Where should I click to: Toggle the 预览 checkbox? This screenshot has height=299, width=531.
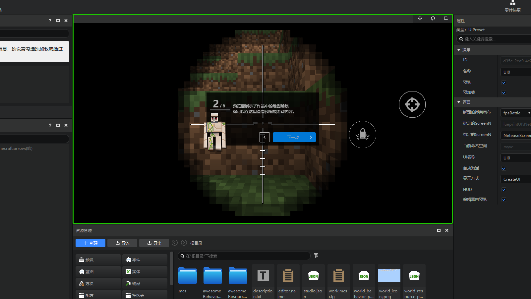504,83
